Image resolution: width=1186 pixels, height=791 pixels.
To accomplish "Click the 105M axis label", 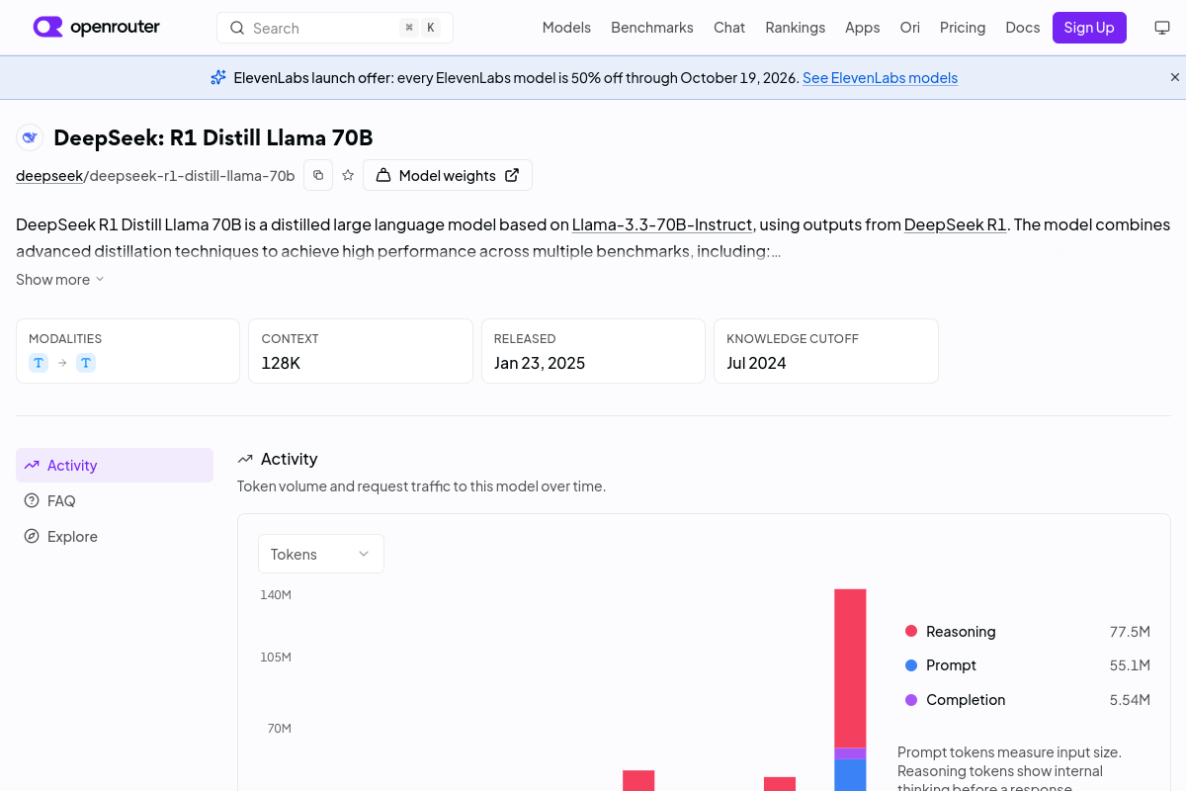I will pyautogui.click(x=276, y=657).
